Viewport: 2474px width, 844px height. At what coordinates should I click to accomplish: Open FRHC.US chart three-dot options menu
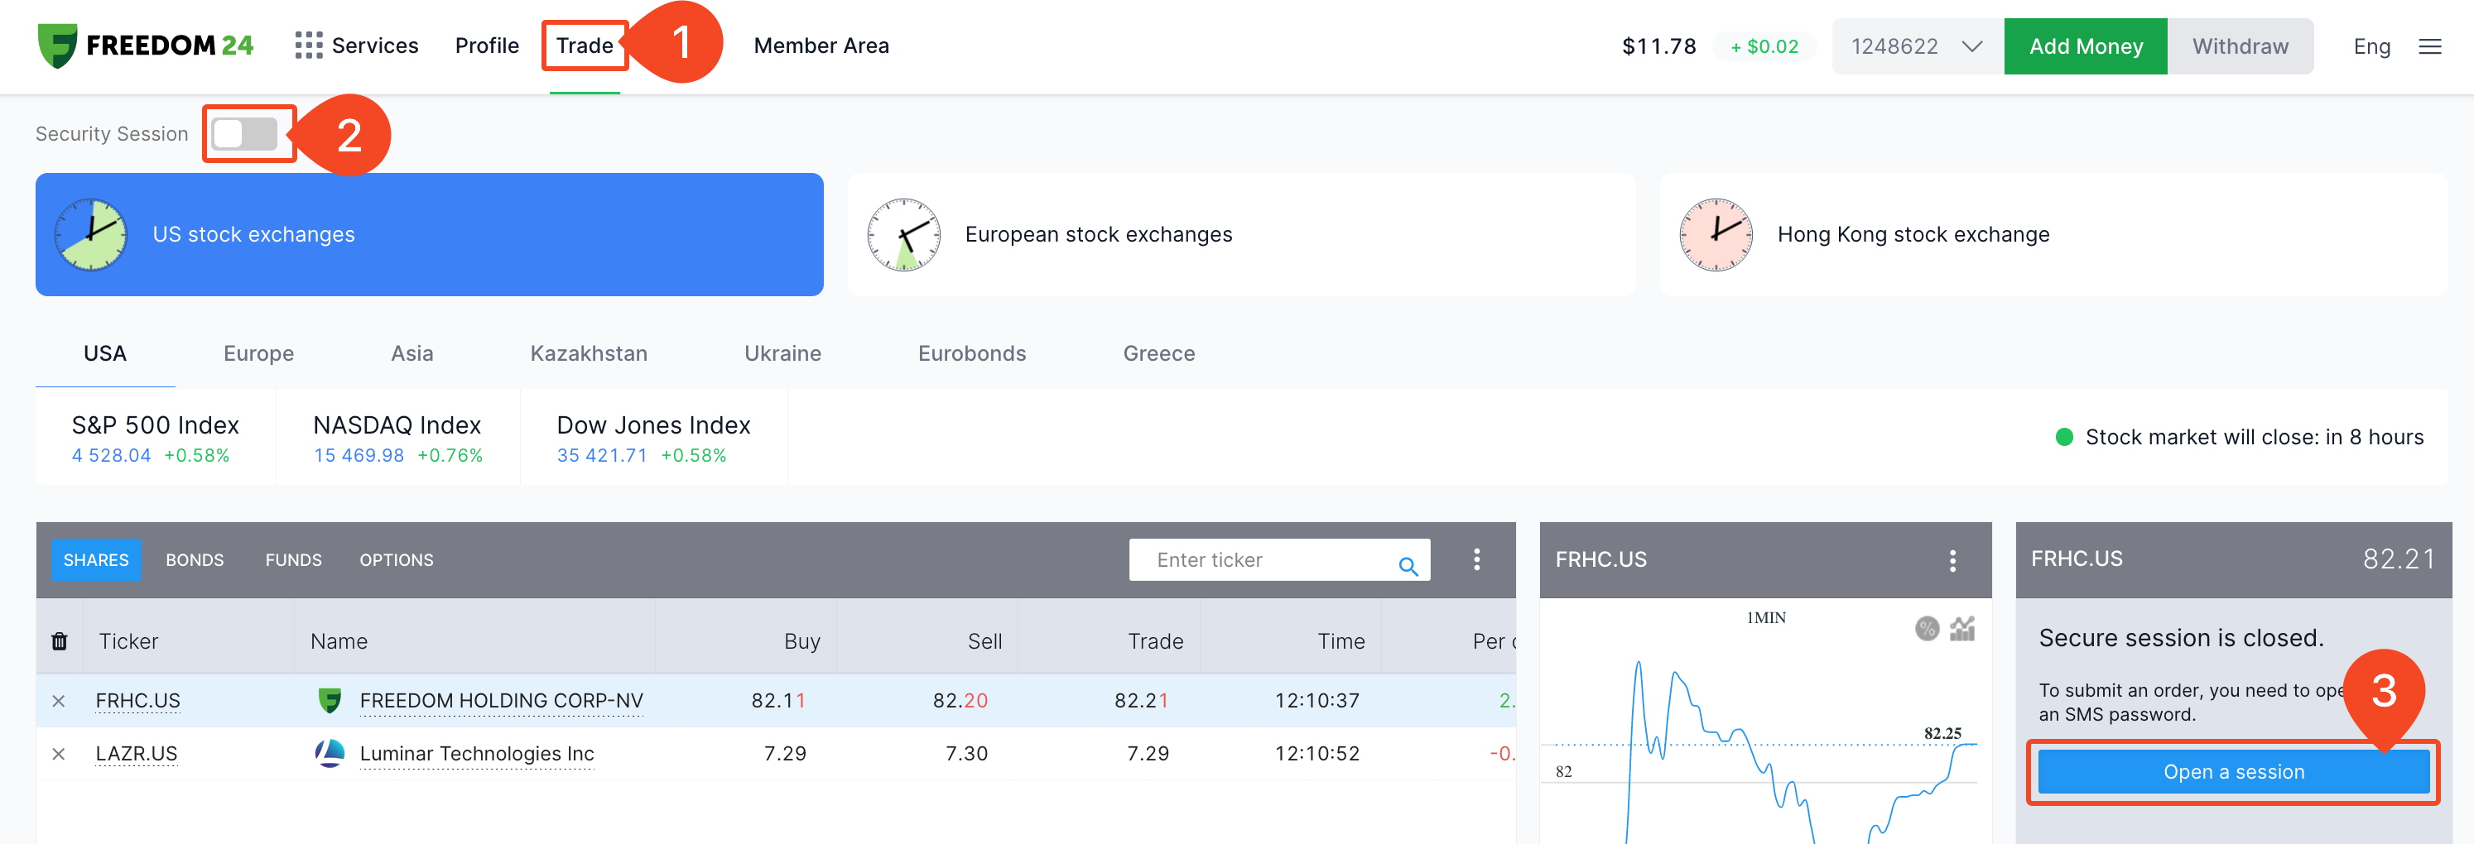click(x=1952, y=561)
